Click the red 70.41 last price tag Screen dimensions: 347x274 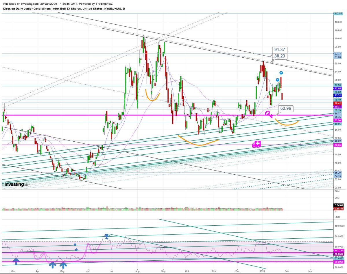click(x=338, y=103)
